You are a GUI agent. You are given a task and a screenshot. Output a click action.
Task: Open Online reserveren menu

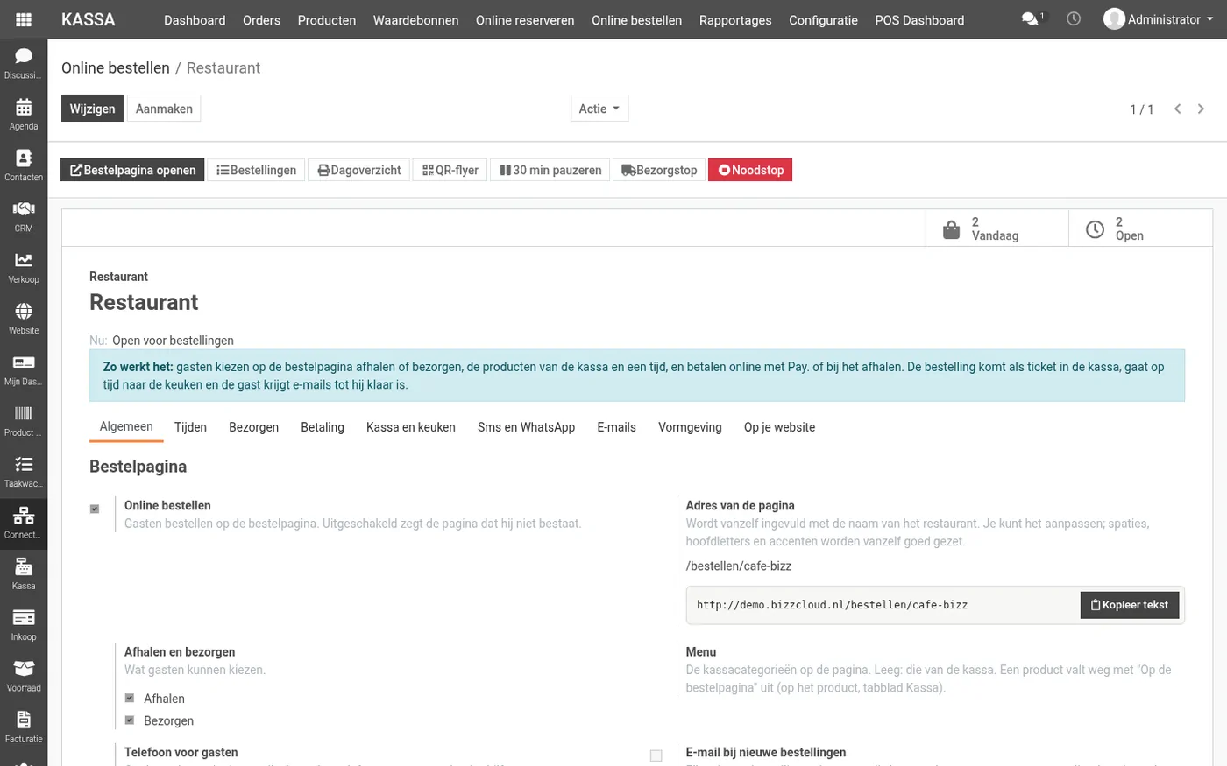[525, 19]
